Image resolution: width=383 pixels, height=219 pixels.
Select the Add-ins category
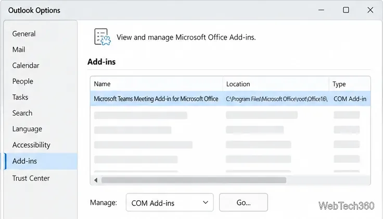(x=41, y=161)
